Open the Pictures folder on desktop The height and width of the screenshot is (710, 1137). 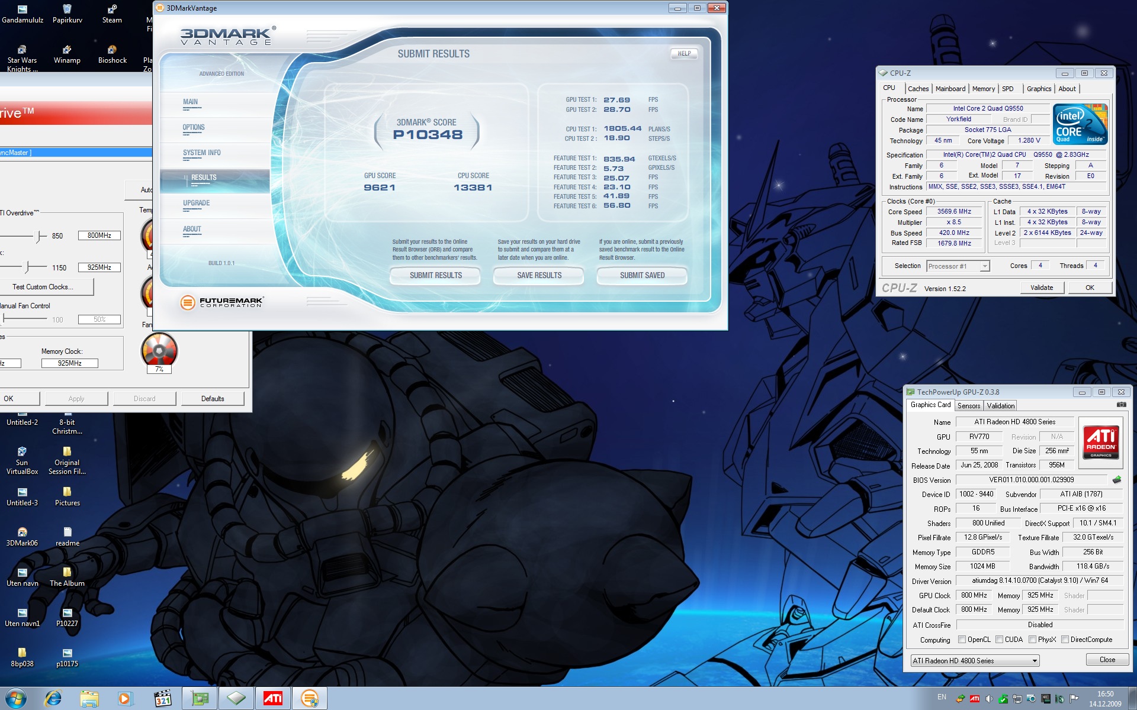(67, 496)
